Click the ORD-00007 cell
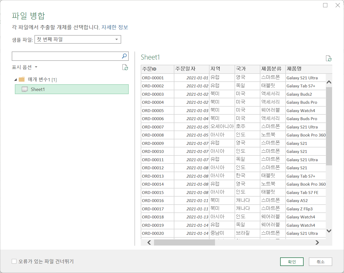Image resolution: width=344 pixels, height=273 pixels. coord(157,127)
